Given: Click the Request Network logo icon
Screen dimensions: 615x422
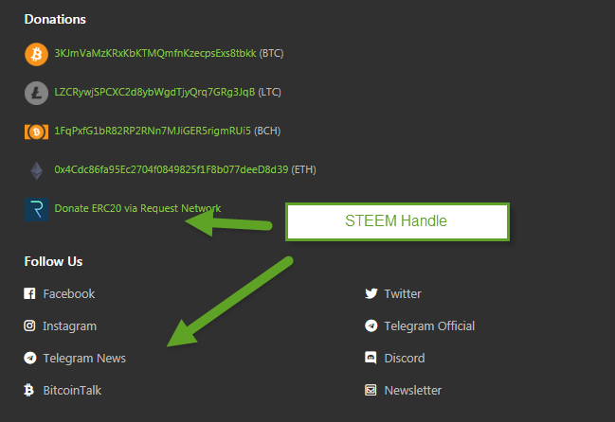Looking at the screenshot, I should 35,209.
